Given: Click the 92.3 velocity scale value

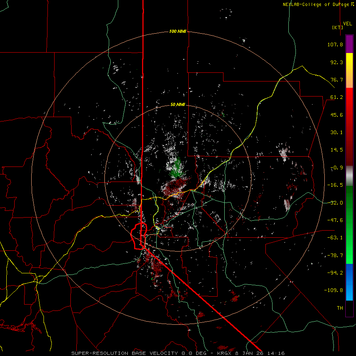Looking at the screenshot, I should pyautogui.click(x=337, y=62).
